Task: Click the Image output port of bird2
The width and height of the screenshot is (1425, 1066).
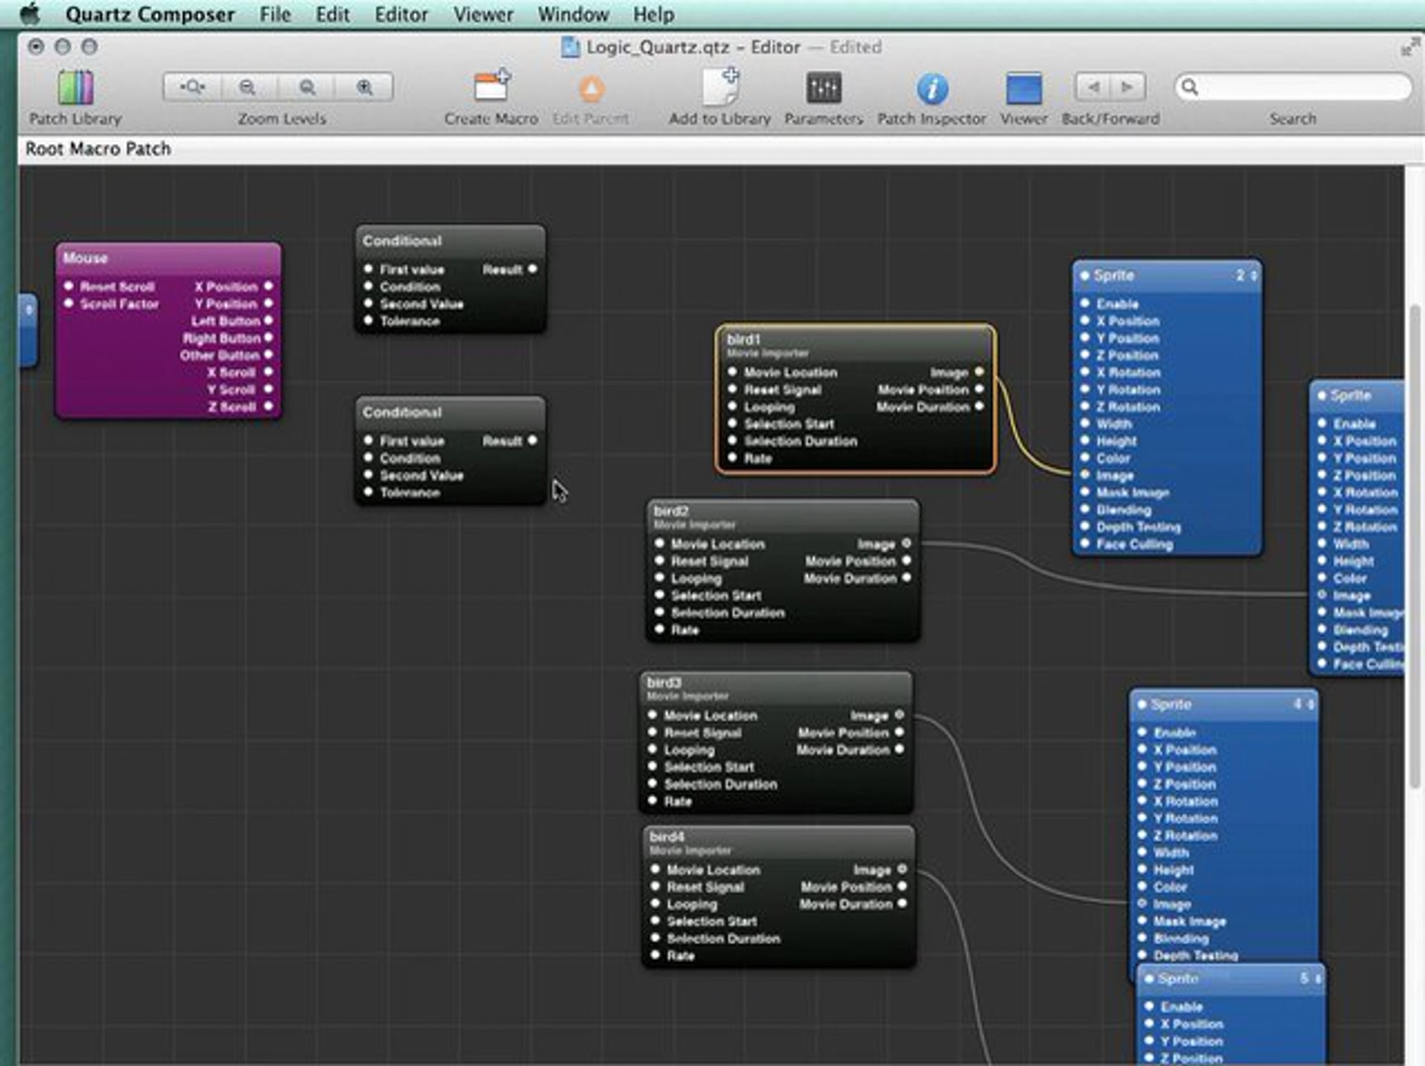Action: (907, 544)
